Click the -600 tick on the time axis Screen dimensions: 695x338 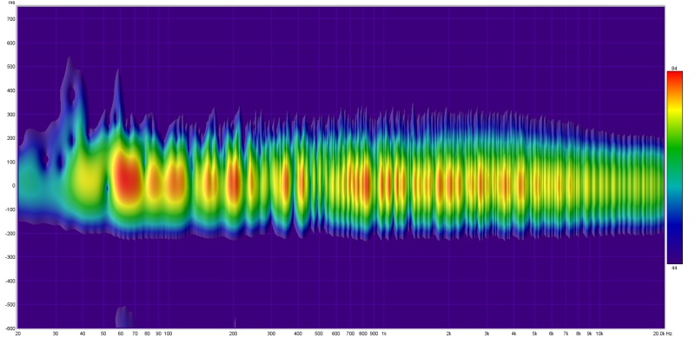click(10, 328)
